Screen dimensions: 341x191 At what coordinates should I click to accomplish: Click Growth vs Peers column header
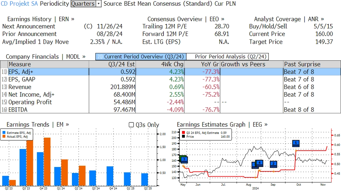pyautogui.click(x=252, y=64)
